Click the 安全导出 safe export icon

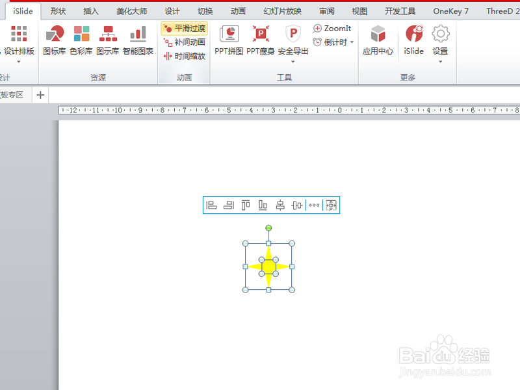point(293,34)
